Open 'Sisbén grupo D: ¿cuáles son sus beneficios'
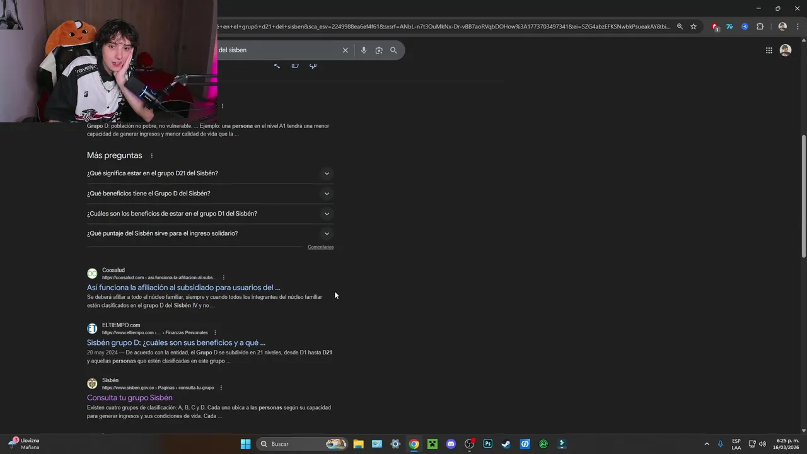Viewport: 807px width, 454px height. 176,343
